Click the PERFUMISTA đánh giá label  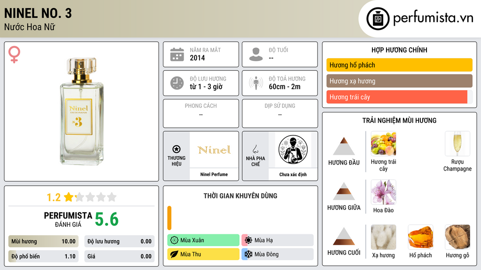coord(68,219)
